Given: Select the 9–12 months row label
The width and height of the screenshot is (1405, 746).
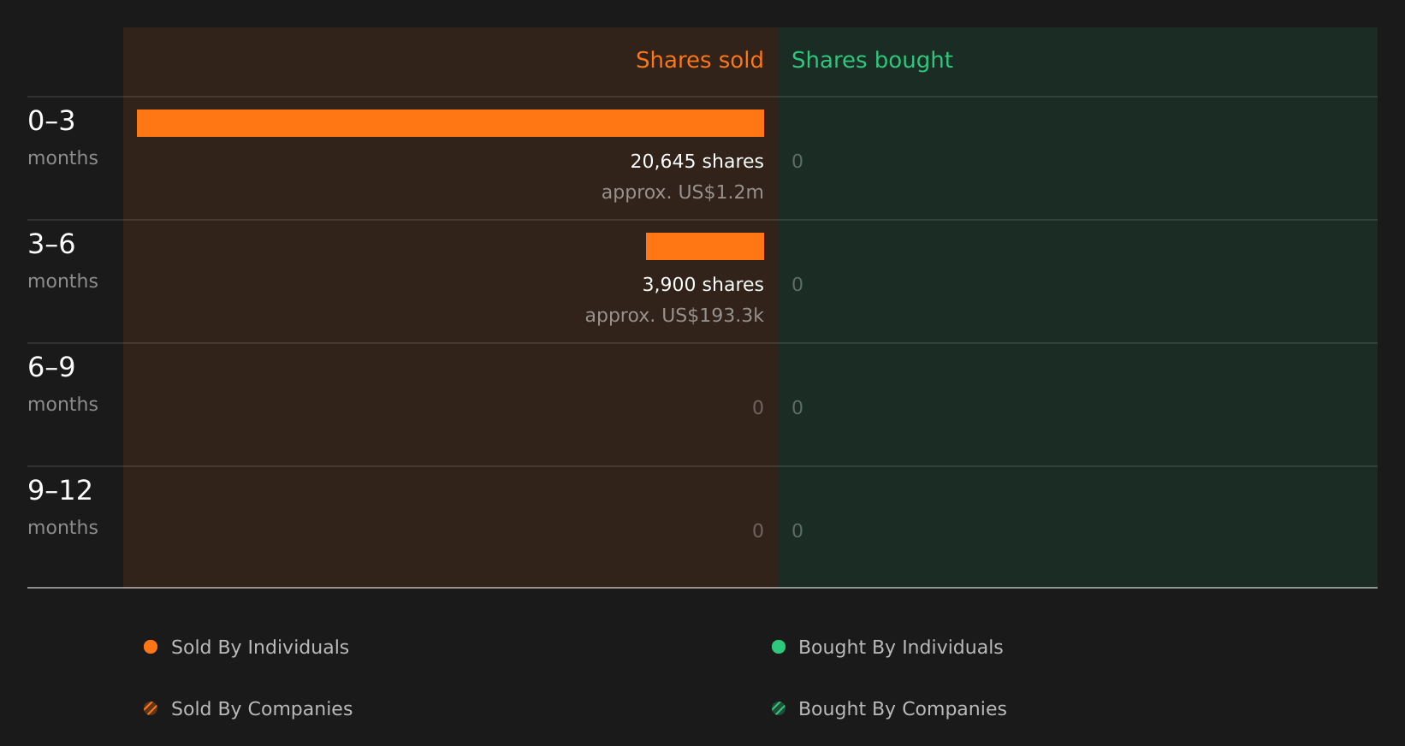Looking at the screenshot, I should click(x=62, y=506).
